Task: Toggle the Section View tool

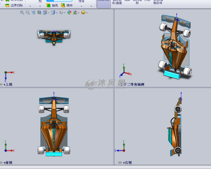Action: (x=39, y=12)
